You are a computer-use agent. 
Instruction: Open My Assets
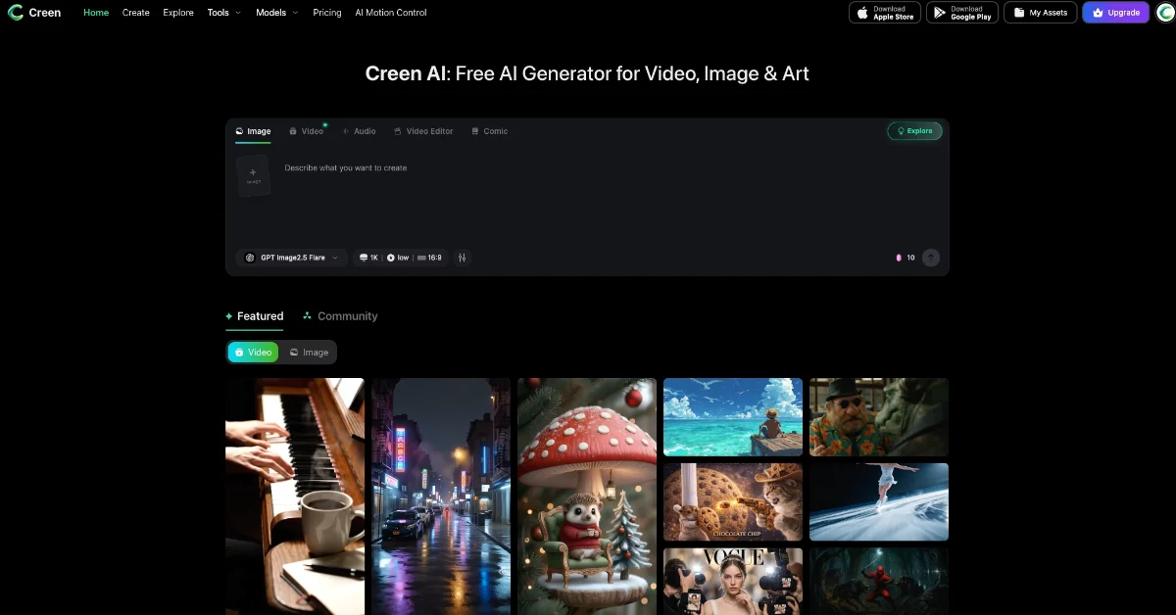click(1040, 13)
